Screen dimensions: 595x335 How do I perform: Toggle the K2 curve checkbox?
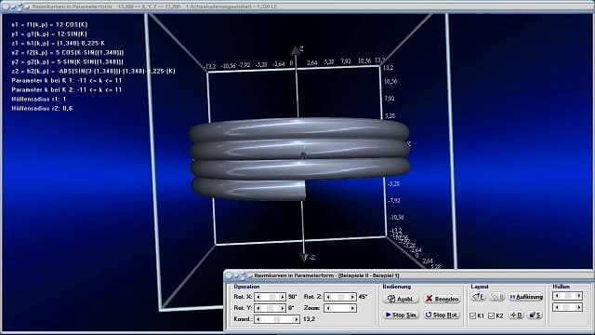[x=492, y=315]
